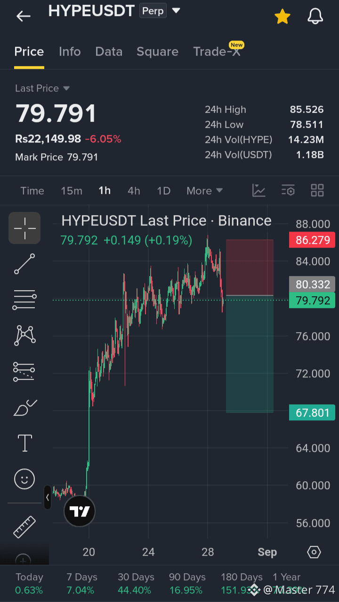Collapse the drawing toolbar handle
Screen dimensions: 339x602
click(x=48, y=497)
